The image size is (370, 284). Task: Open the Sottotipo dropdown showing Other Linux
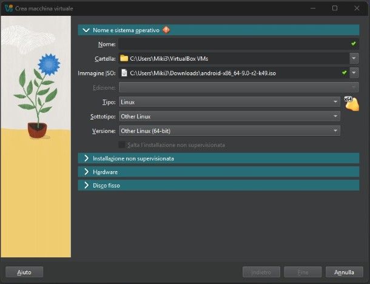(x=229, y=117)
